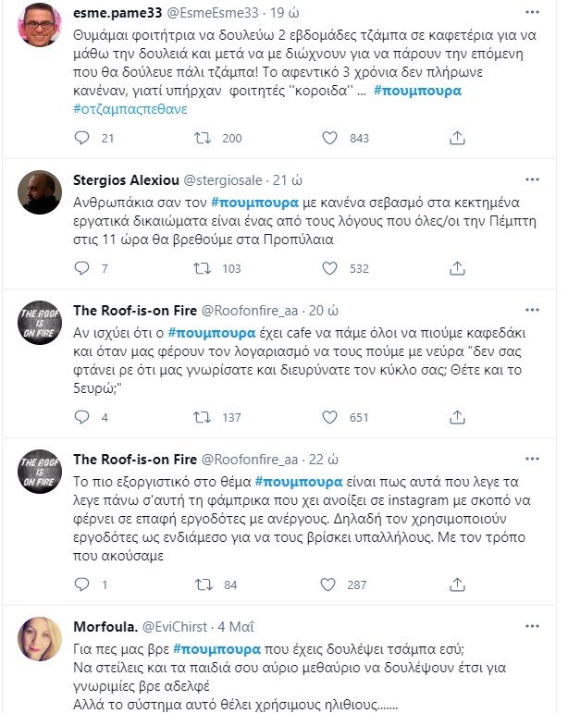
Task: Click Morfoula's profile avatar
Action: click(x=40, y=639)
